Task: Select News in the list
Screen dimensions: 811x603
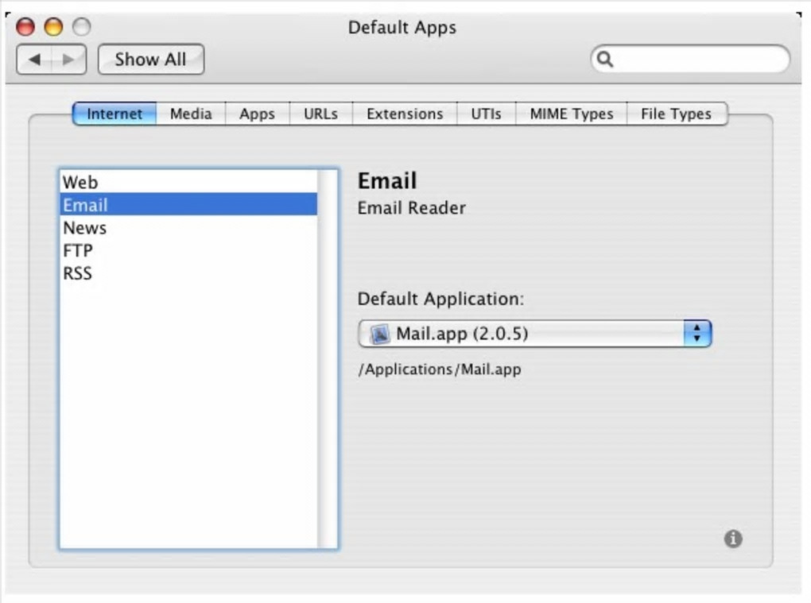Action: 188,227
